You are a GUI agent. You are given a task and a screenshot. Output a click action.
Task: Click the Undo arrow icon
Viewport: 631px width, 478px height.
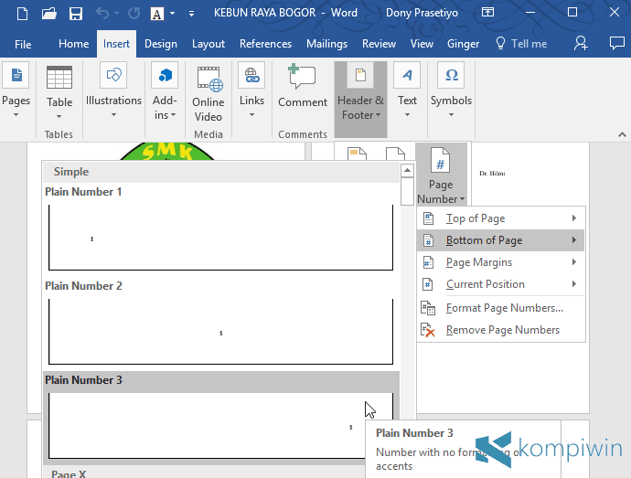point(102,14)
